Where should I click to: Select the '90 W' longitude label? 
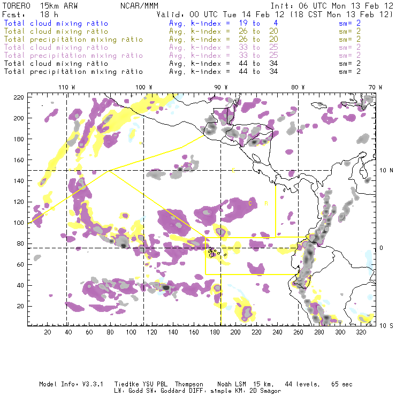click(221, 87)
